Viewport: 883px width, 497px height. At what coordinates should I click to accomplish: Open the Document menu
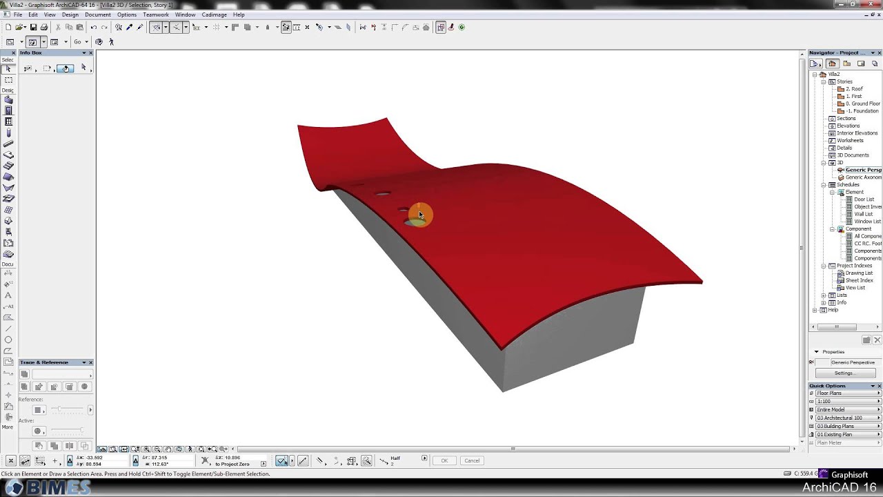coord(98,14)
